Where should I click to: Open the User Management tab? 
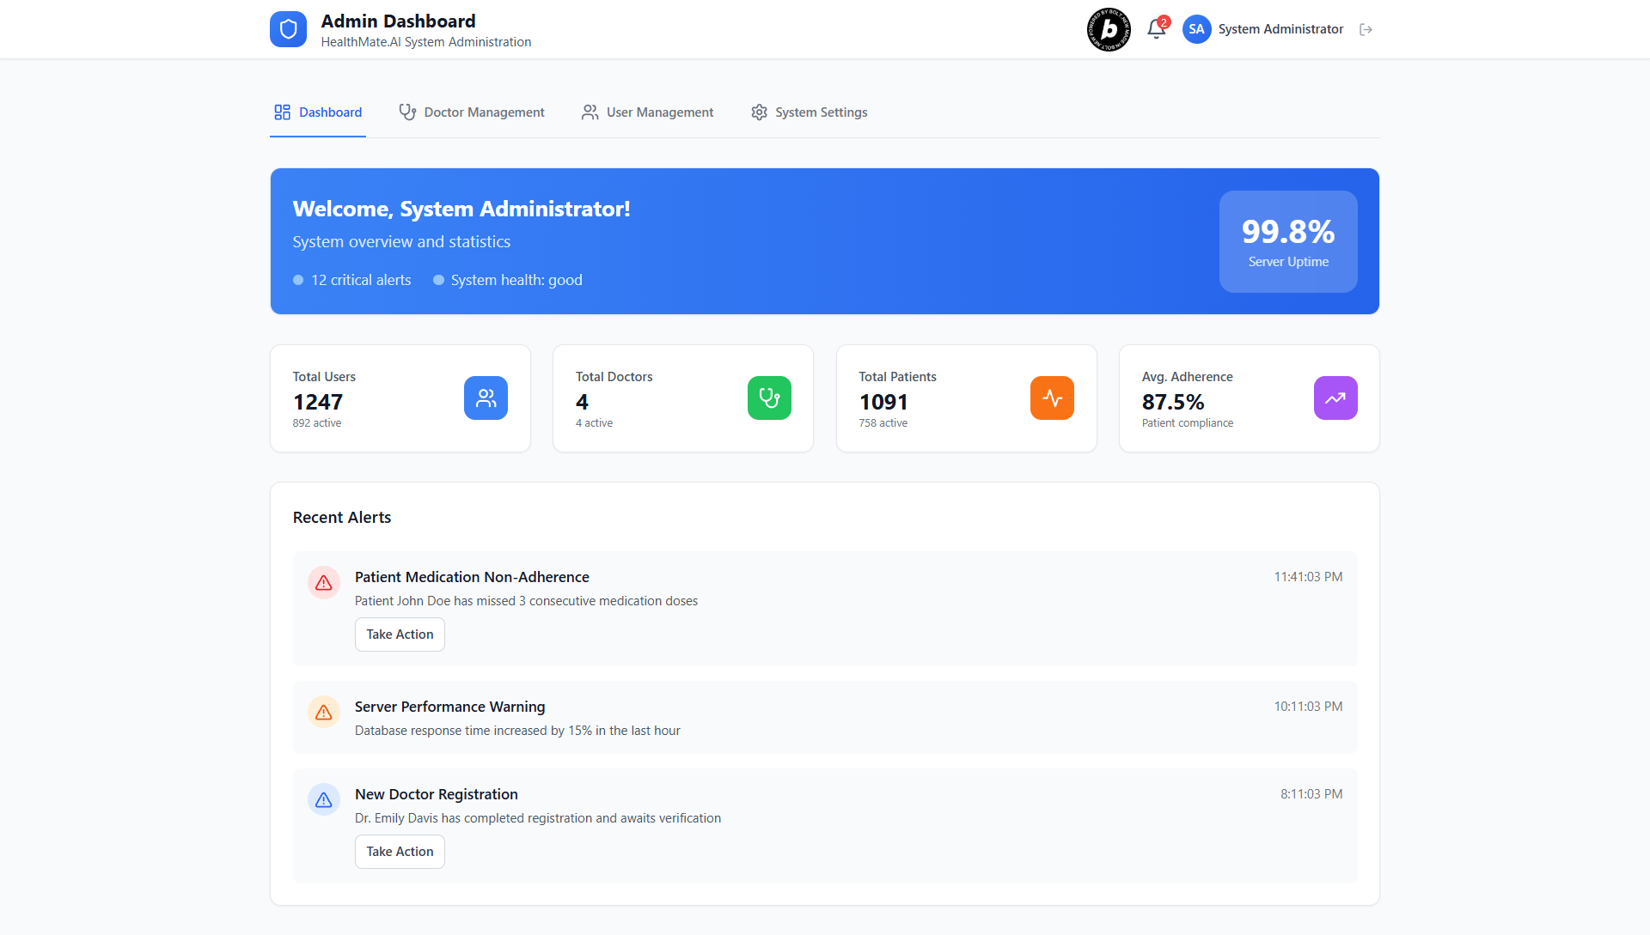click(647, 112)
